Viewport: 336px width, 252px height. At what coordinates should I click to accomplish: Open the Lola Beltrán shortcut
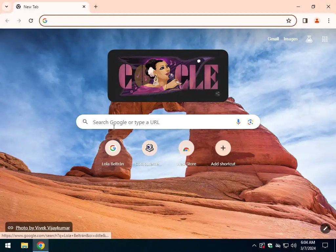[113, 153]
